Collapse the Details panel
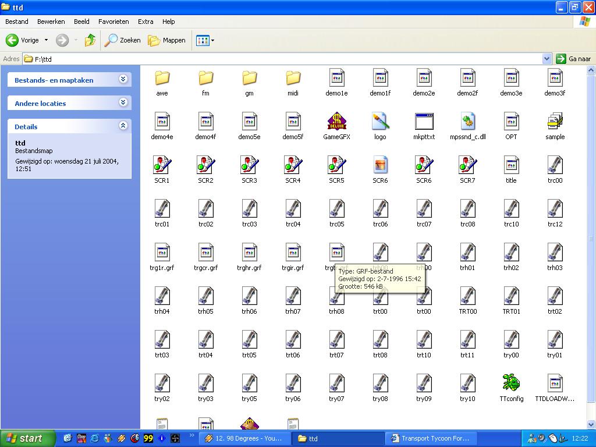The image size is (596, 447). 123,126
